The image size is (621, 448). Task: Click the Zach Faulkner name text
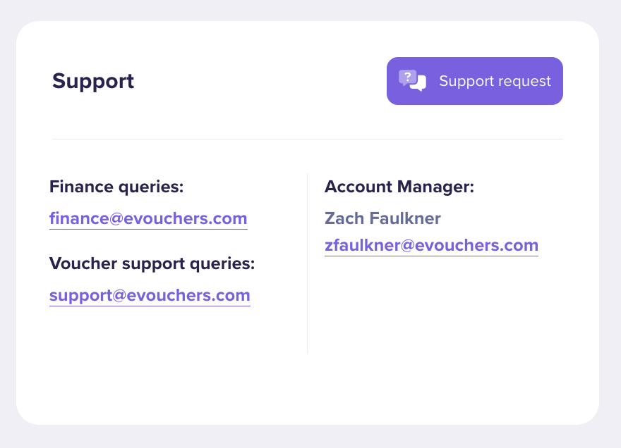pos(382,218)
